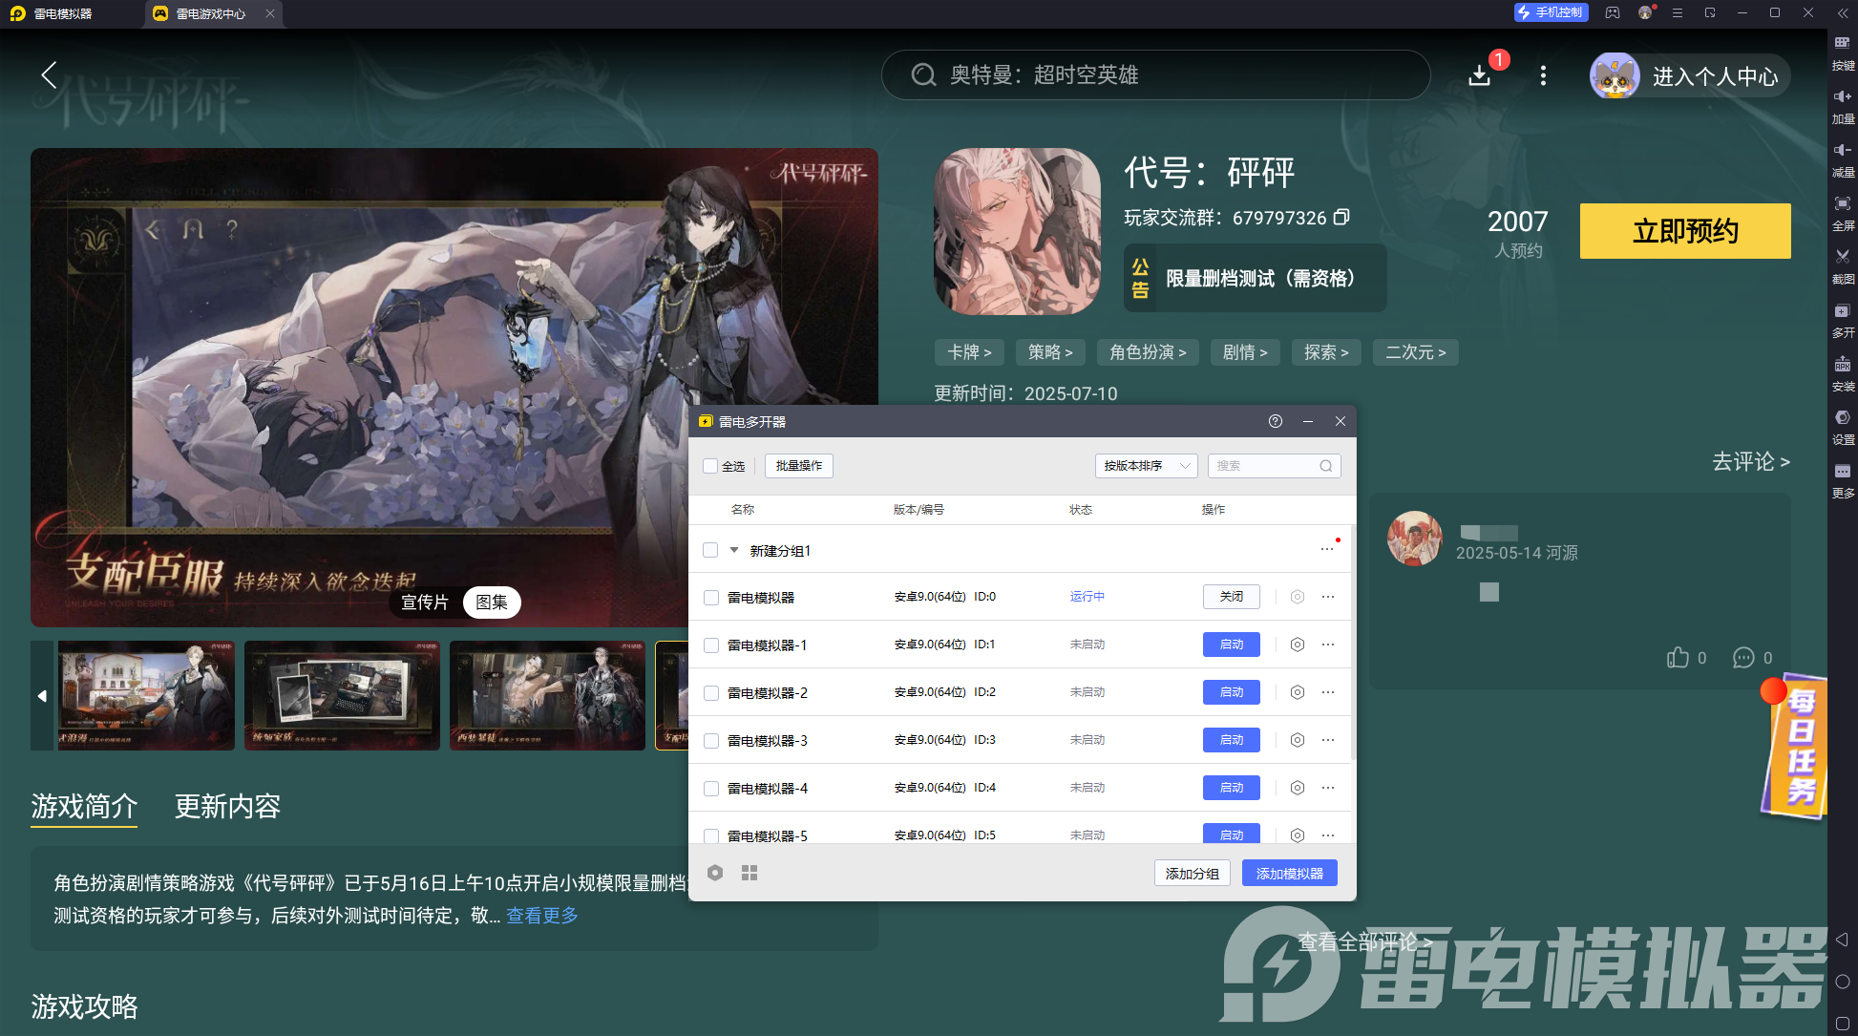Select the 雷电模拟器-4 checkbox
This screenshot has width=1858, height=1036.
[x=711, y=789]
